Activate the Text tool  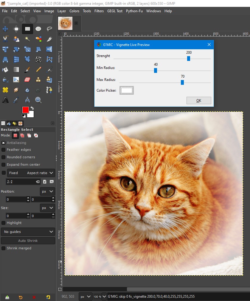click(x=5, y=100)
